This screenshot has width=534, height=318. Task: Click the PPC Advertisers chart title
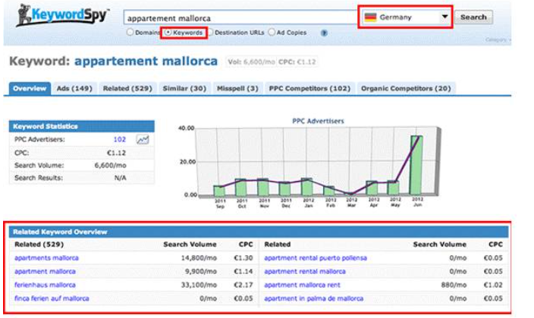[318, 121]
